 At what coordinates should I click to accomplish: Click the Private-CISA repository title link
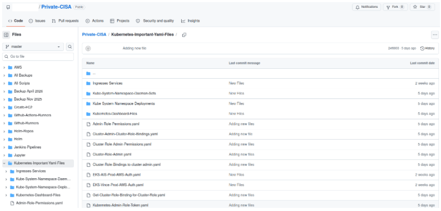pos(56,7)
